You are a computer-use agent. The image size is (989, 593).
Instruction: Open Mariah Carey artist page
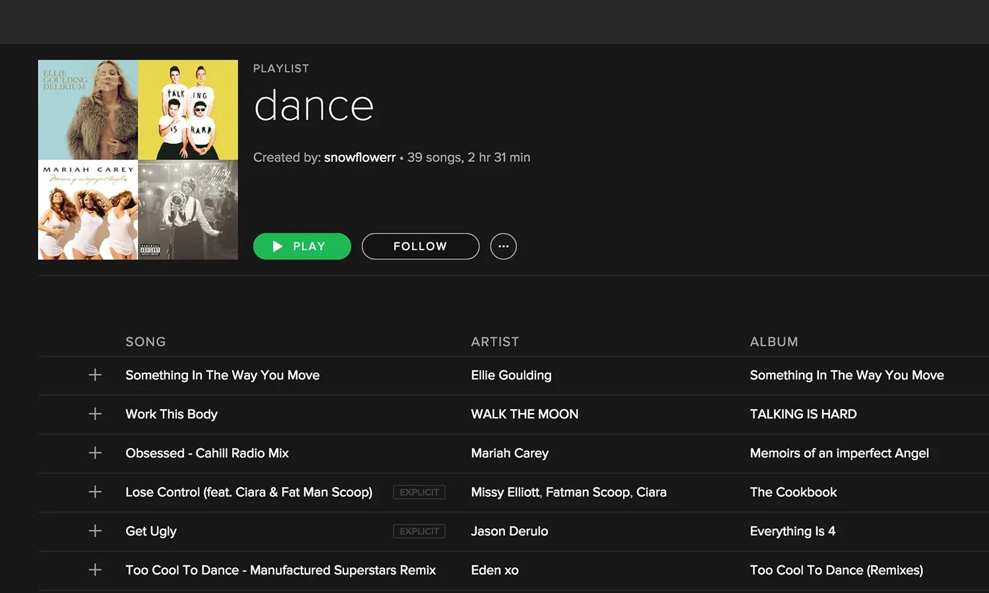point(510,453)
